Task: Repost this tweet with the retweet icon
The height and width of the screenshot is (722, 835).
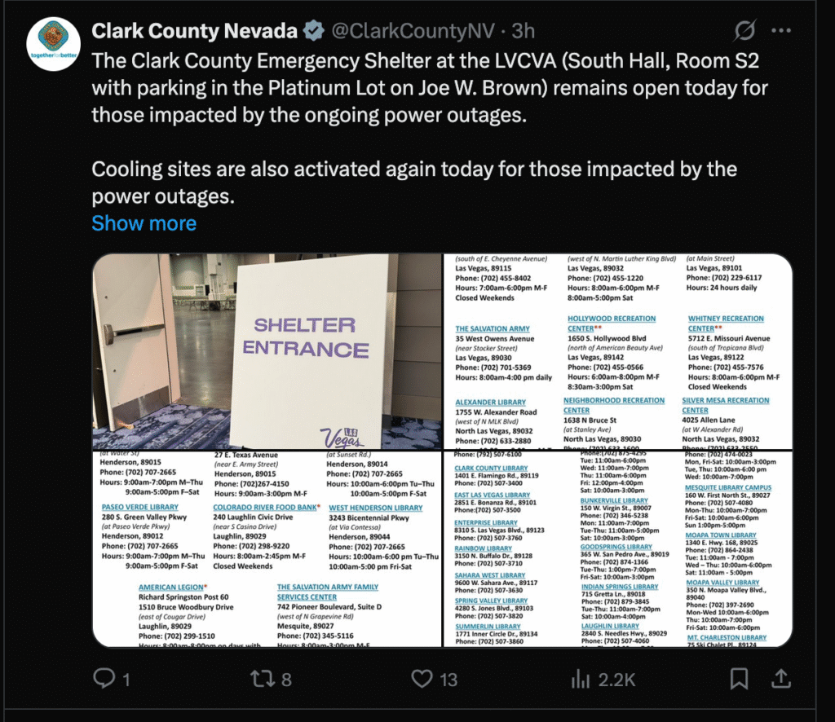Action: 263,678
